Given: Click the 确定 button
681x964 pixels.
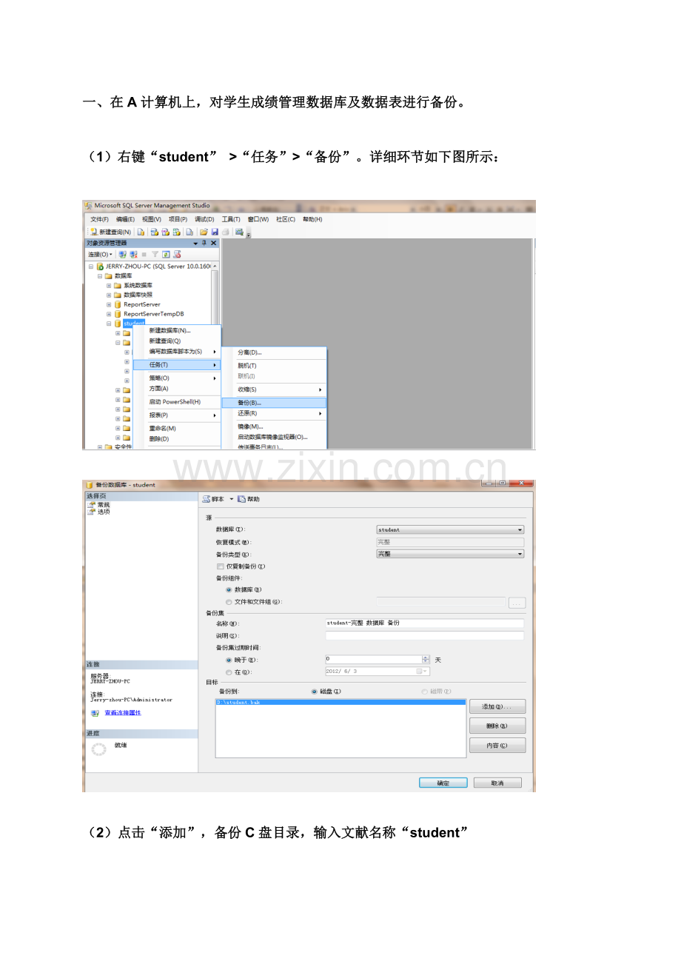Looking at the screenshot, I should point(443,783).
